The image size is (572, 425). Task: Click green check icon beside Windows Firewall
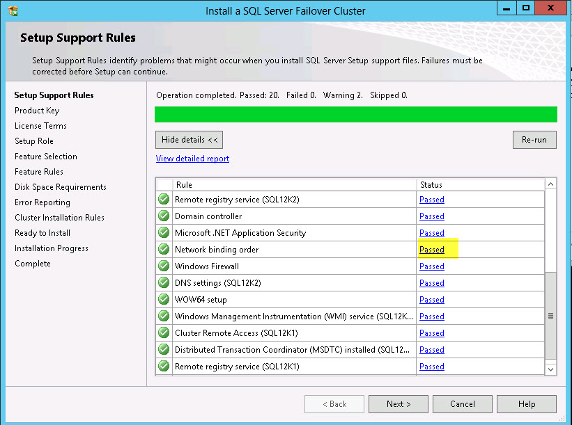[164, 266]
